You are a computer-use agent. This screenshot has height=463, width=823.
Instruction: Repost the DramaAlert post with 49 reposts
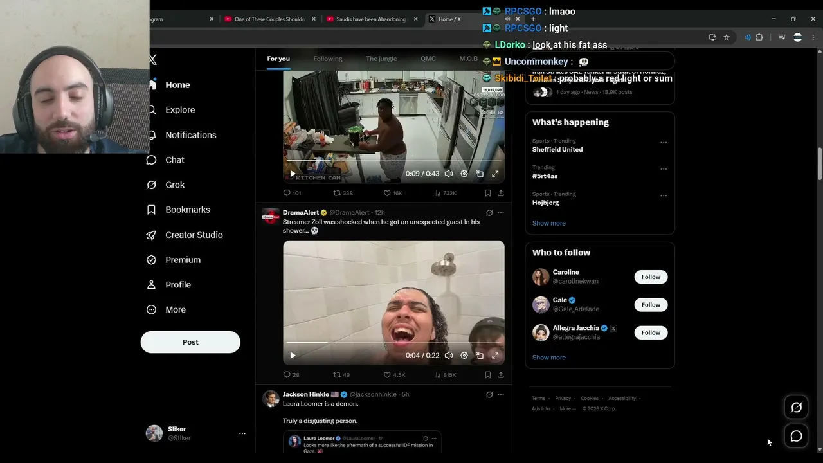tap(341, 375)
